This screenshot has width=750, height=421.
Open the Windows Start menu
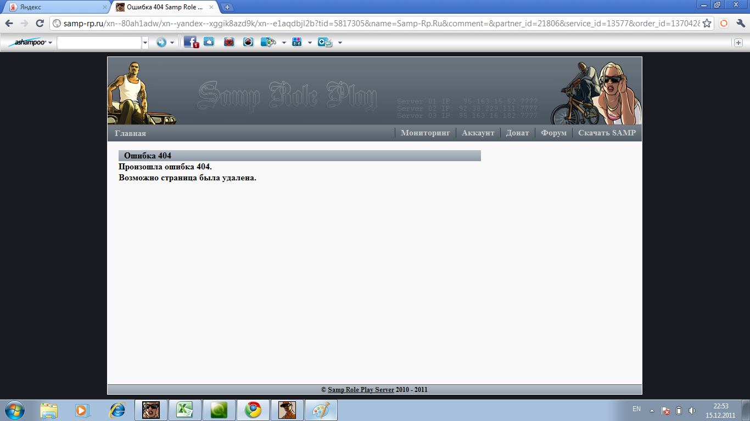pyautogui.click(x=14, y=410)
